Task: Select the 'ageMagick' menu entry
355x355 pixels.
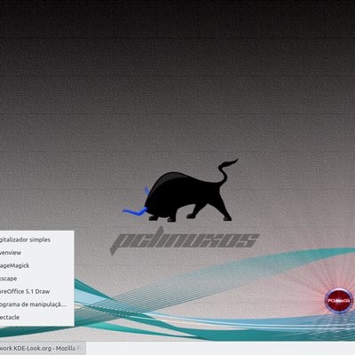Action: pos(36,265)
